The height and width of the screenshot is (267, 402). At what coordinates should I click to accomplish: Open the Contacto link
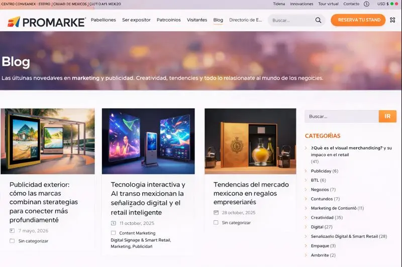(x=351, y=4)
